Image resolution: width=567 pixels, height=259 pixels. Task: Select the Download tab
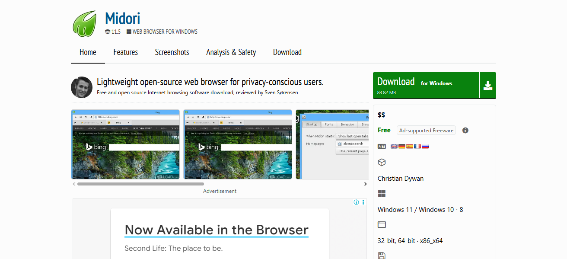pos(287,52)
